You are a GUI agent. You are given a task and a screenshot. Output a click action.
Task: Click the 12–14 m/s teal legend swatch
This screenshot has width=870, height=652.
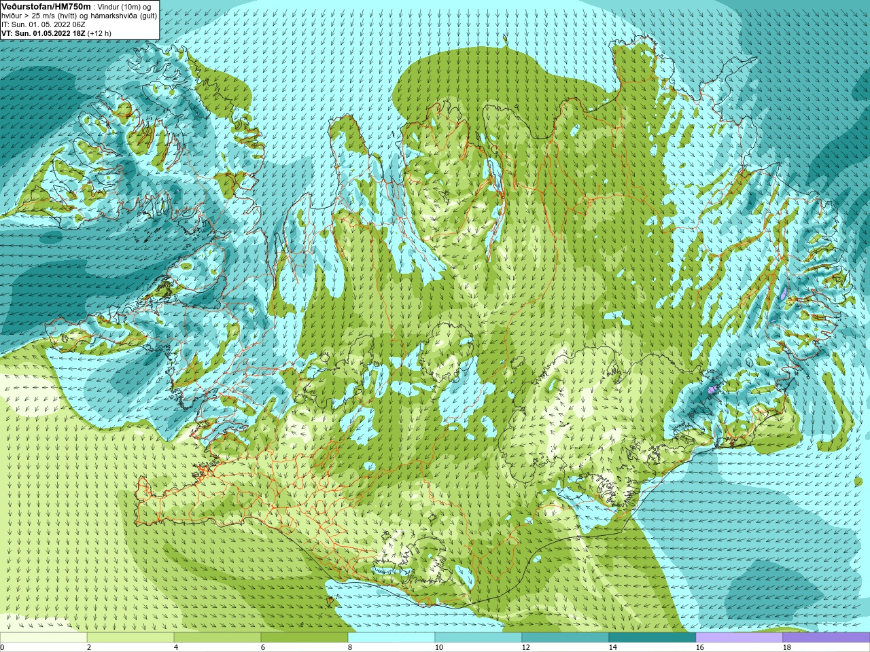tap(565, 637)
